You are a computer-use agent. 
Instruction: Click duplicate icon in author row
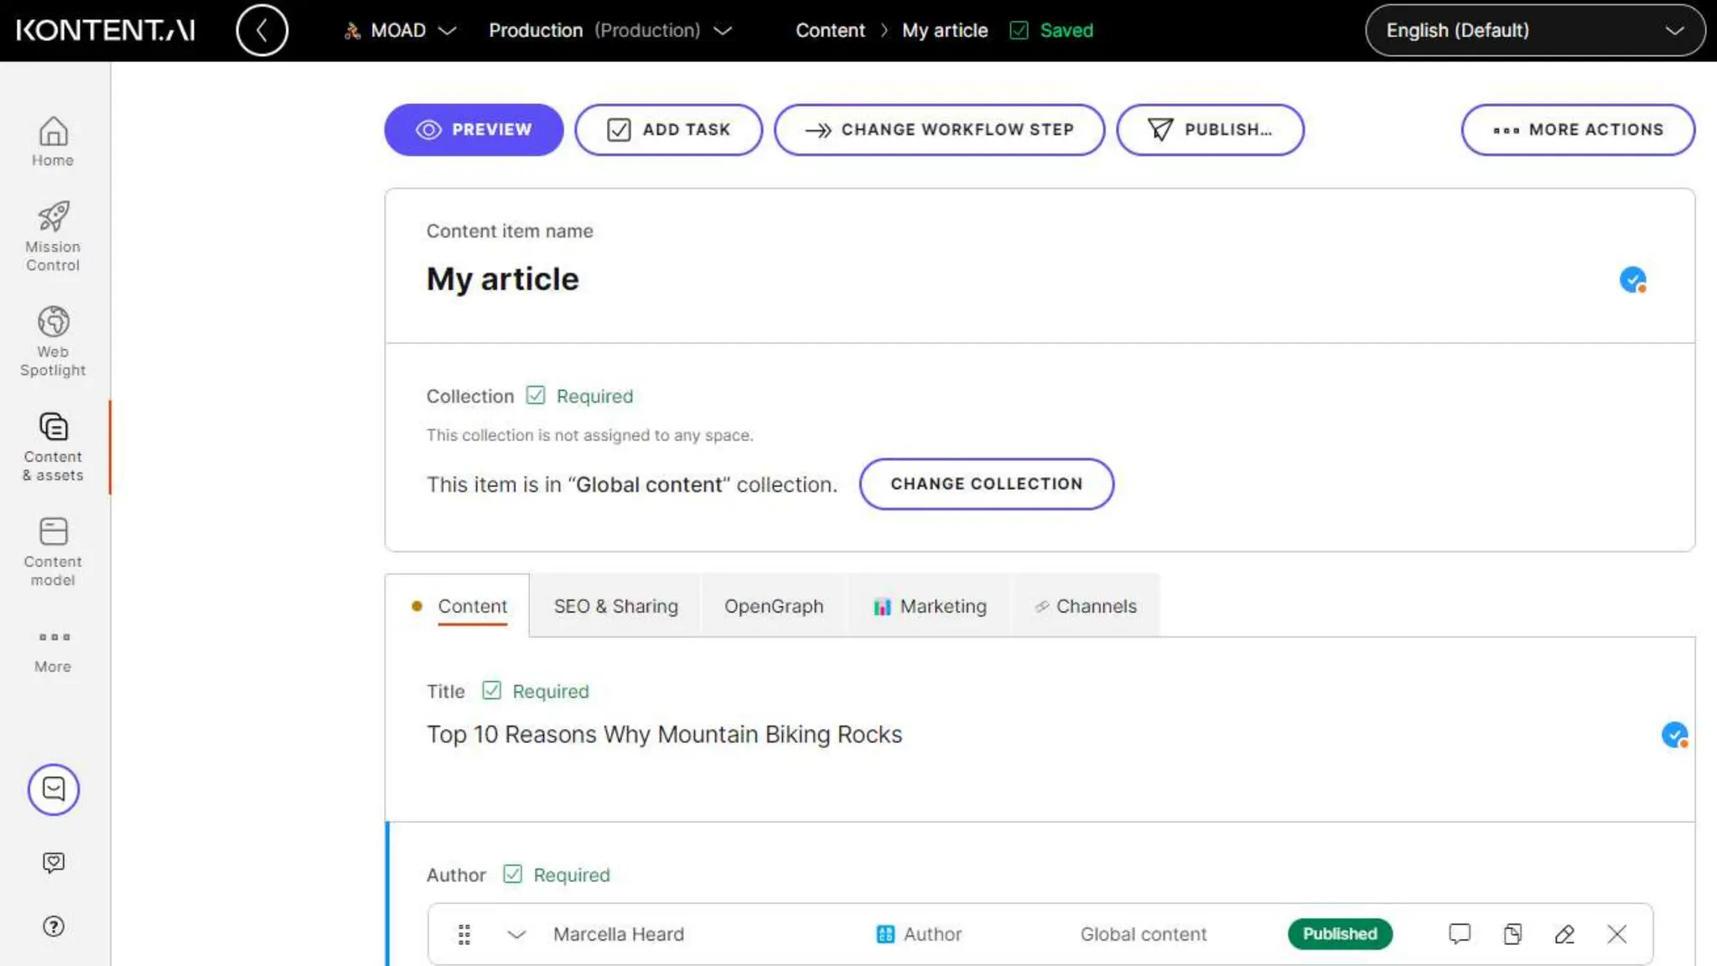(x=1512, y=933)
